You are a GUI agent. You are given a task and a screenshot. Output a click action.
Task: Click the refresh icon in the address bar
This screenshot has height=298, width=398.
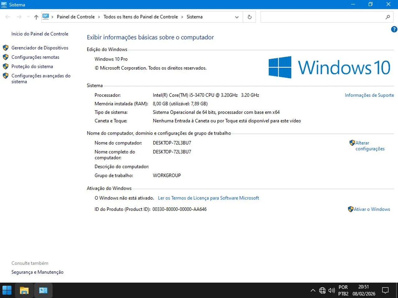249,17
